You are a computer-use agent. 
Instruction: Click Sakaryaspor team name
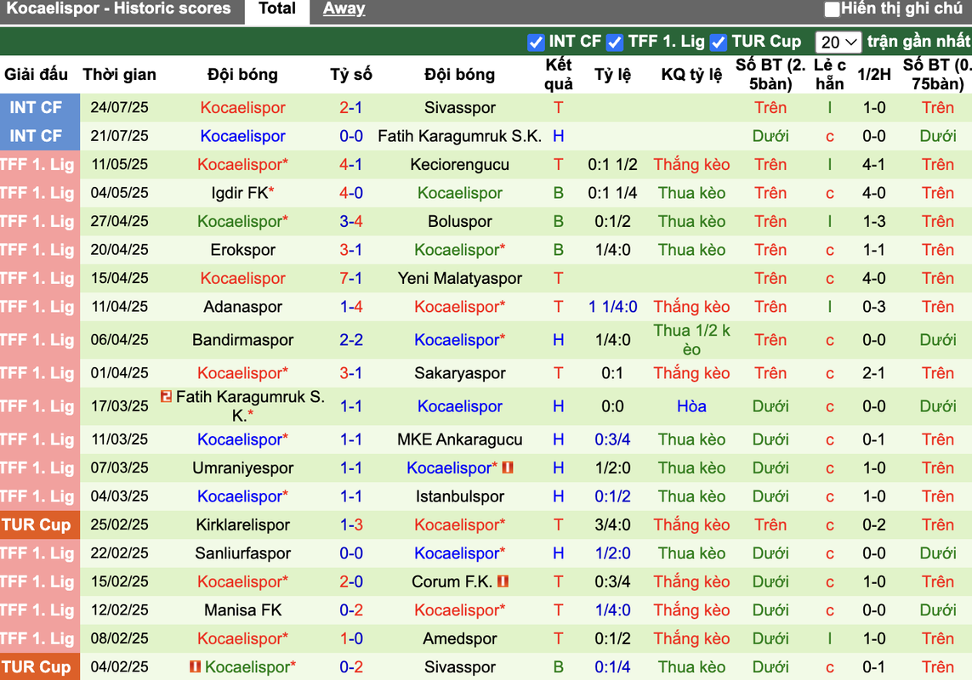pos(460,373)
